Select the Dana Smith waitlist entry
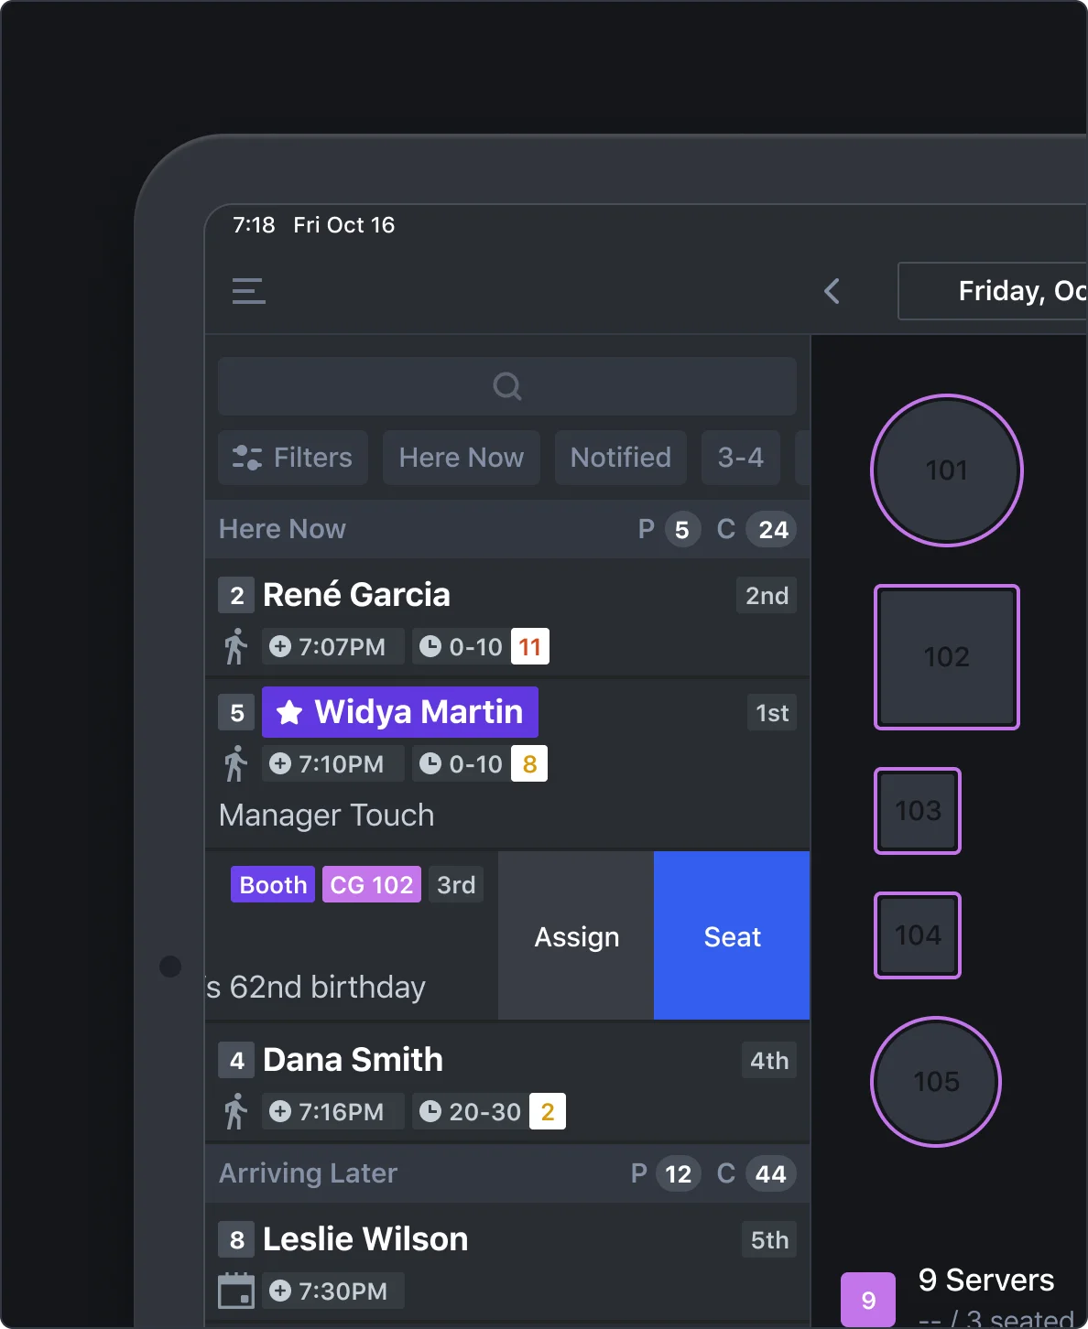 pos(507,1084)
